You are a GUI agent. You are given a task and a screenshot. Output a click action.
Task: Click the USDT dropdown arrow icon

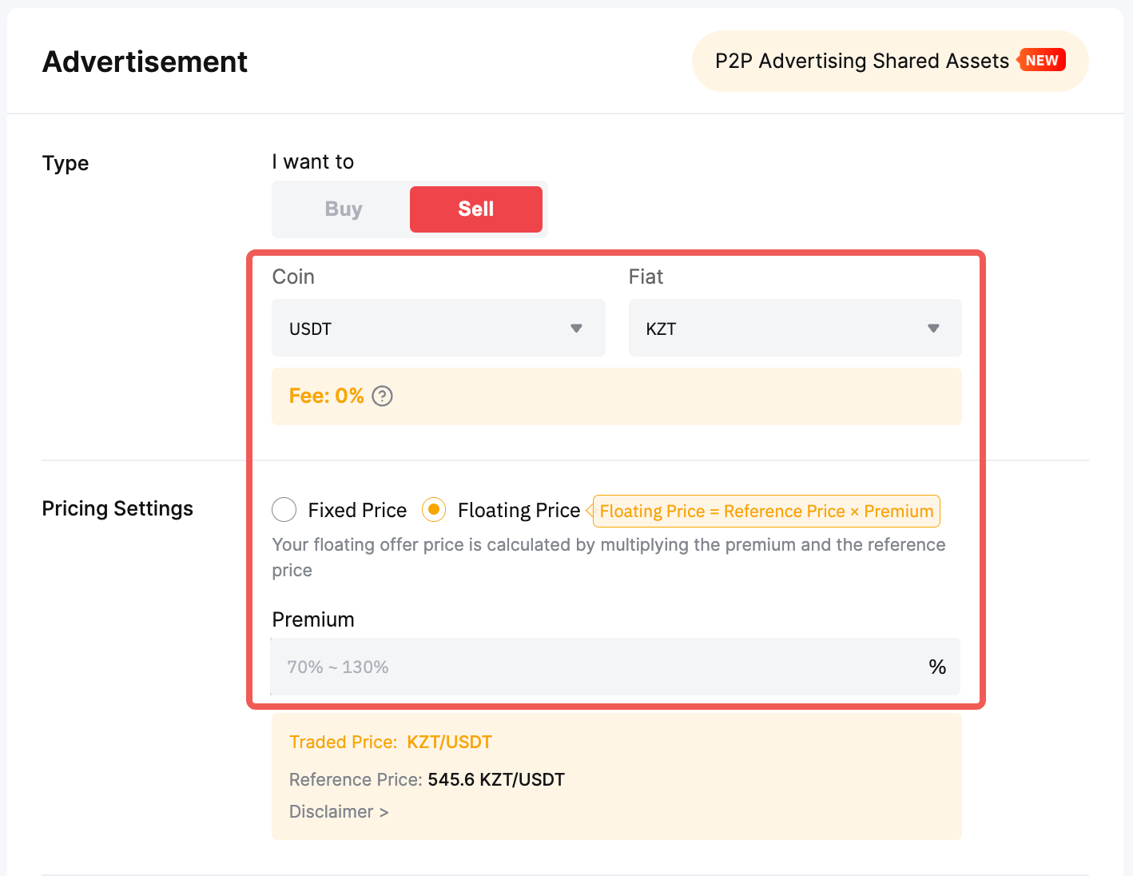click(576, 328)
